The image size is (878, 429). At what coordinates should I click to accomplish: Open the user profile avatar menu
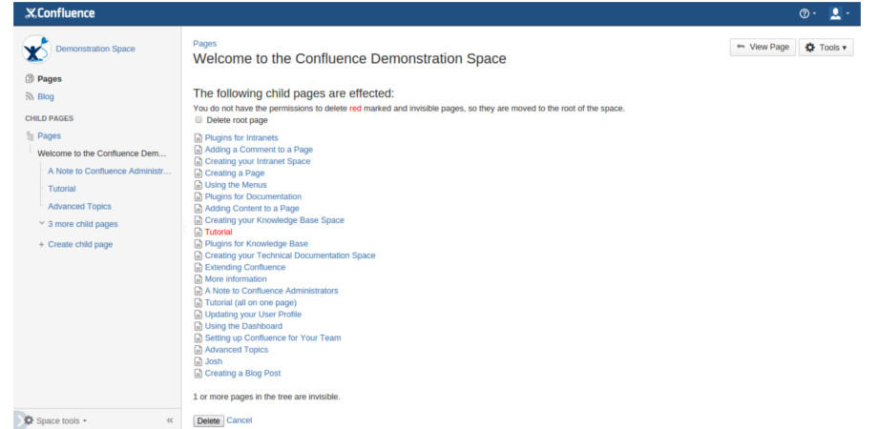click(838, 14)
